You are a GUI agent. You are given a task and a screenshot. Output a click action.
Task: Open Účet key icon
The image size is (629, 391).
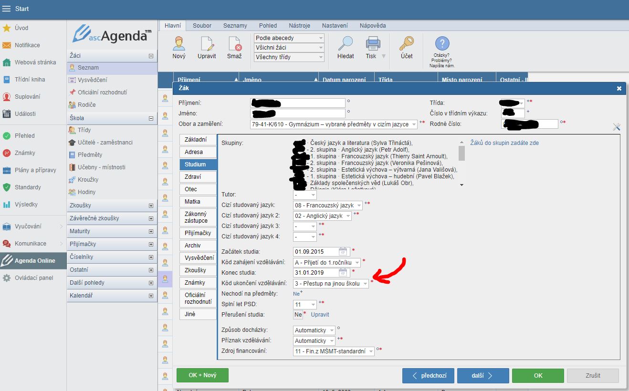tap(407, 44)
